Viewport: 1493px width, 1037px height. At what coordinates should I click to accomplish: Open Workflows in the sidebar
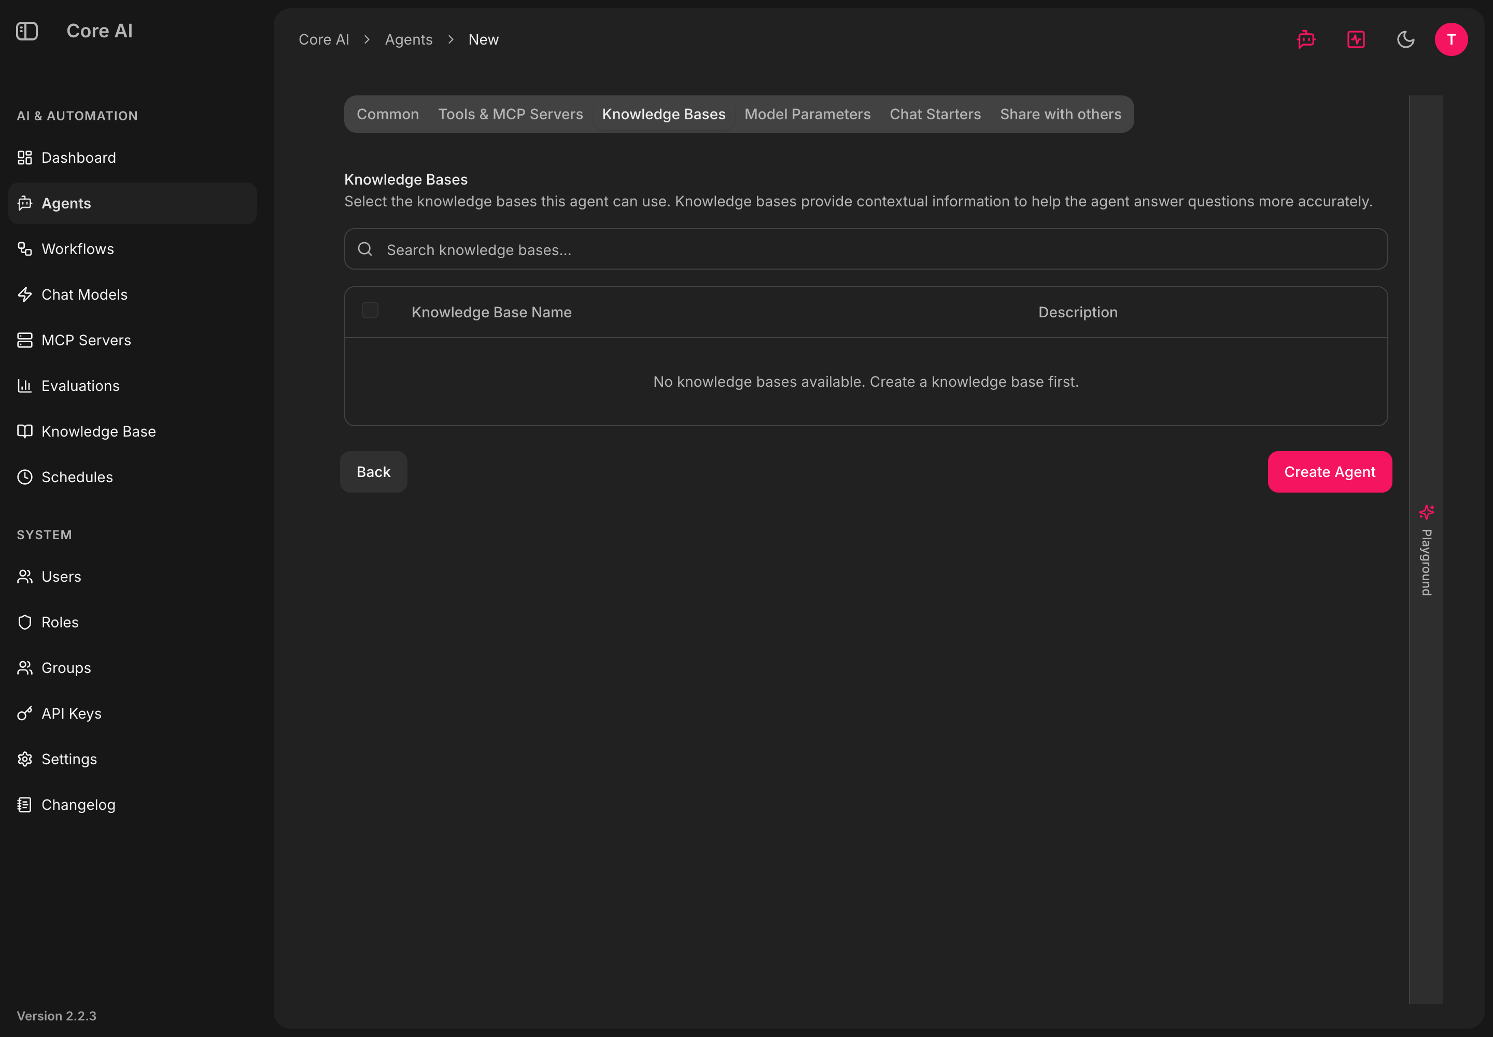coord(133,249)
